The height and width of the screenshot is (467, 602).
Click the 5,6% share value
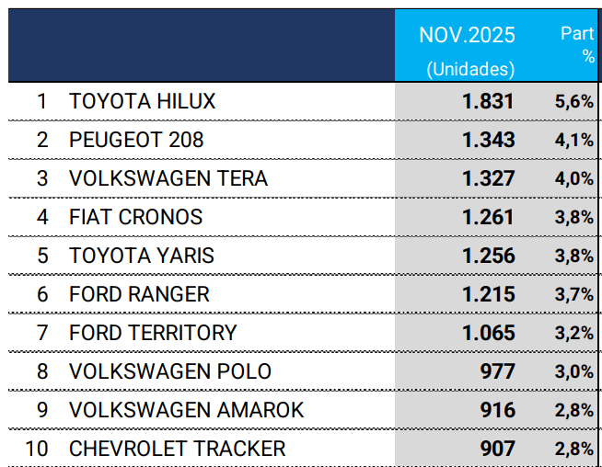[574, 102]
